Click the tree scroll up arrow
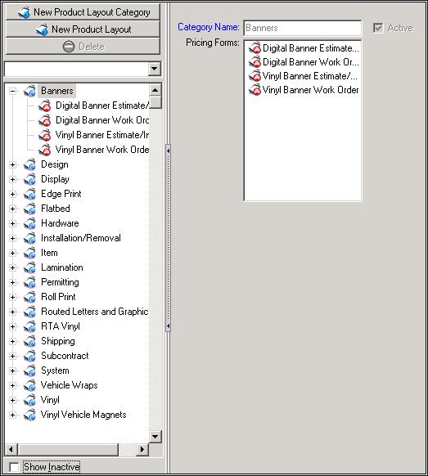This screenshot has width=428, height=476. coord(155,90)
